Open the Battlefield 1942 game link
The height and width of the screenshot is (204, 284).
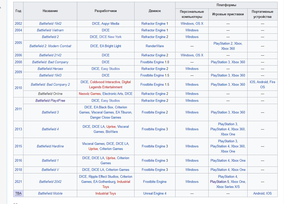point(50,23)
